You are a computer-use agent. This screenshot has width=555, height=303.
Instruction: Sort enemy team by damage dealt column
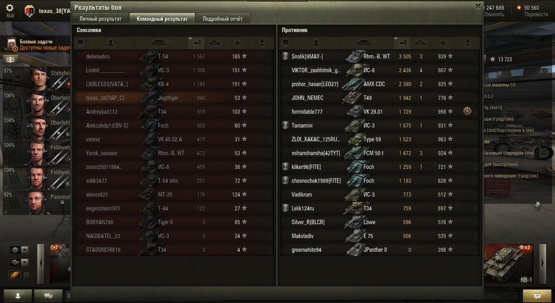(x=402, y=43)
